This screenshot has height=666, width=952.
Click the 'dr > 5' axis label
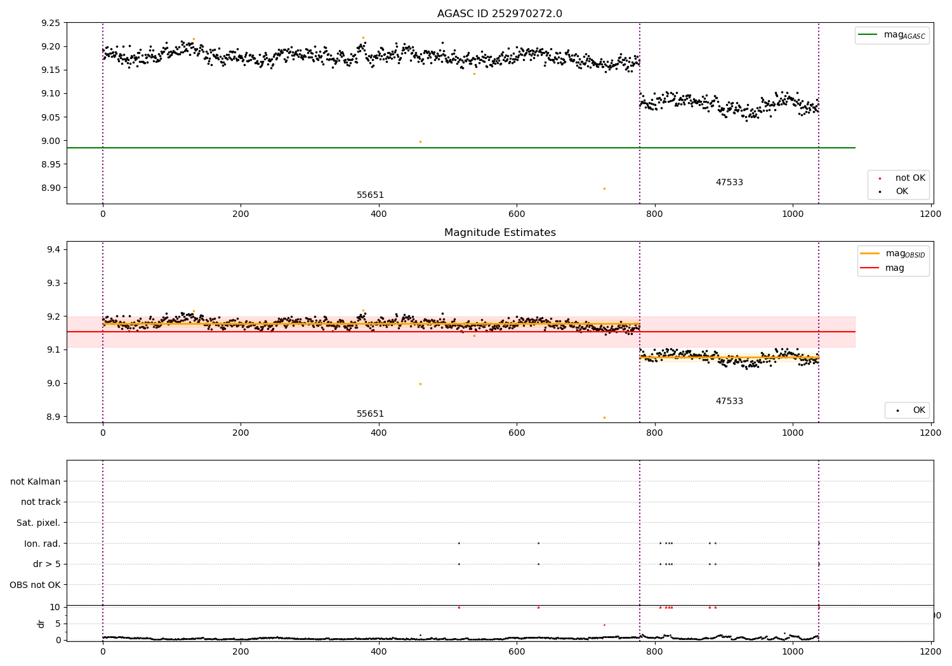[x=47, y=565]
